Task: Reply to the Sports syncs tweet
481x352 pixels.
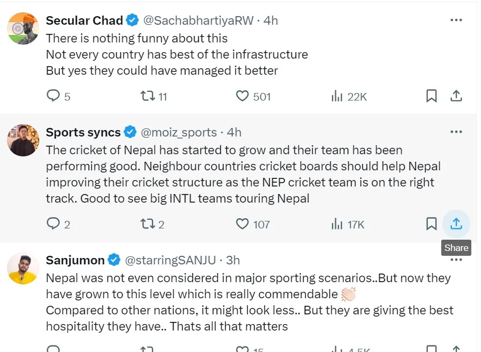Action: pyautogui.click(x=53, y=224)
